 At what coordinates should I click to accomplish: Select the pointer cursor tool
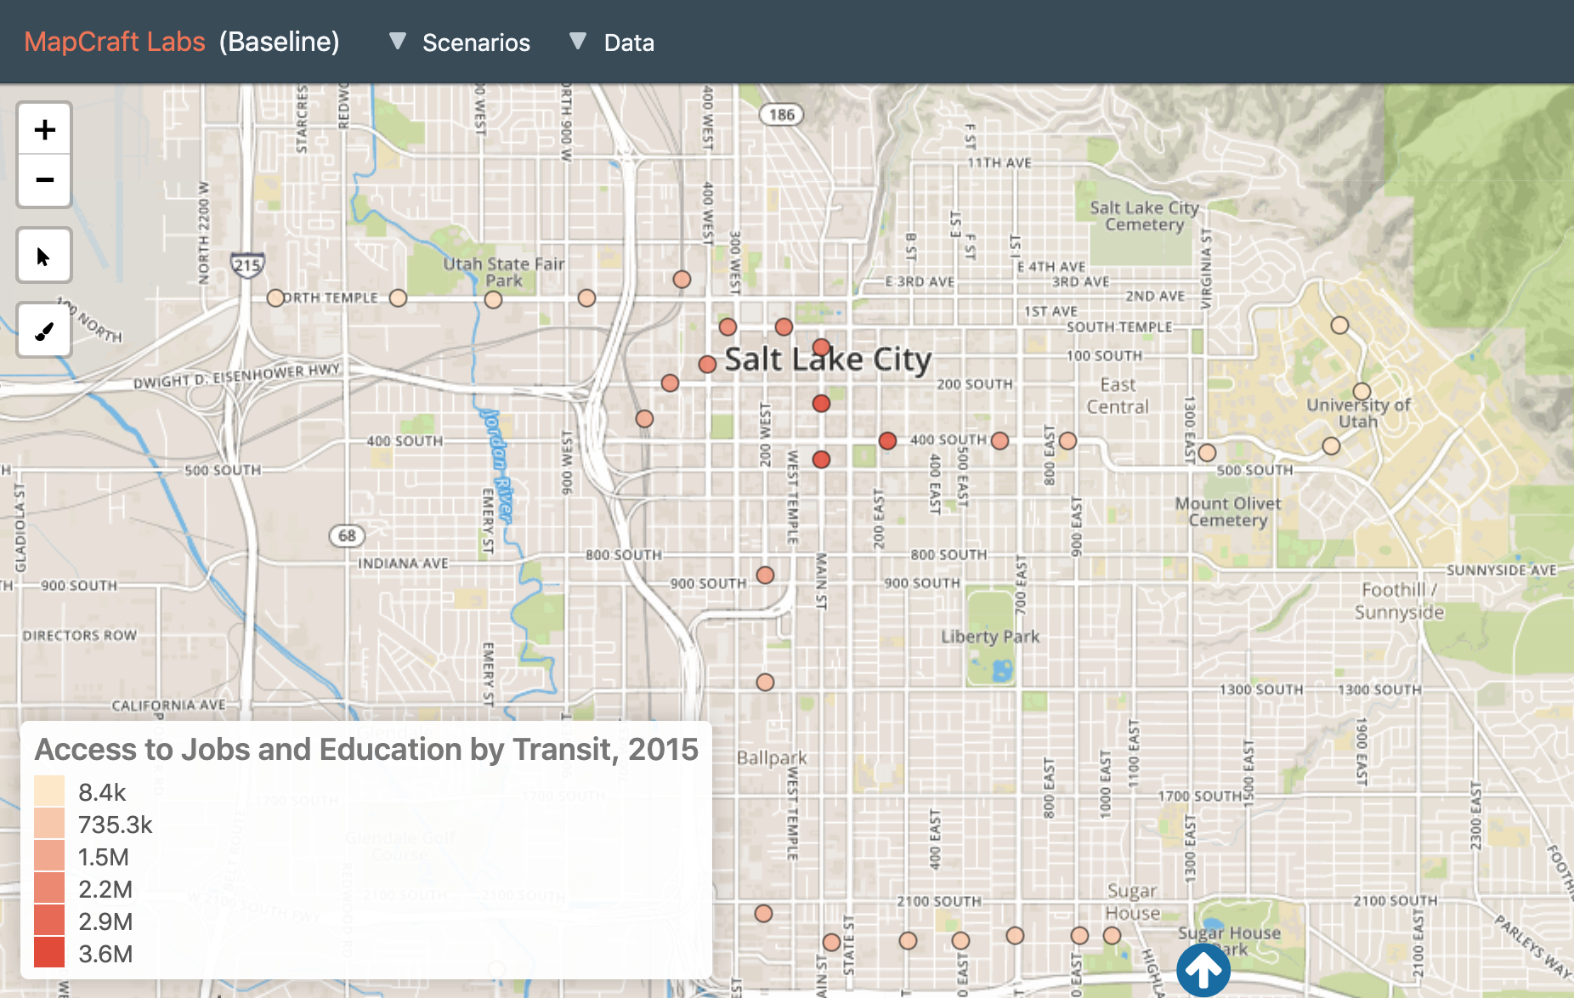point(44,255)
